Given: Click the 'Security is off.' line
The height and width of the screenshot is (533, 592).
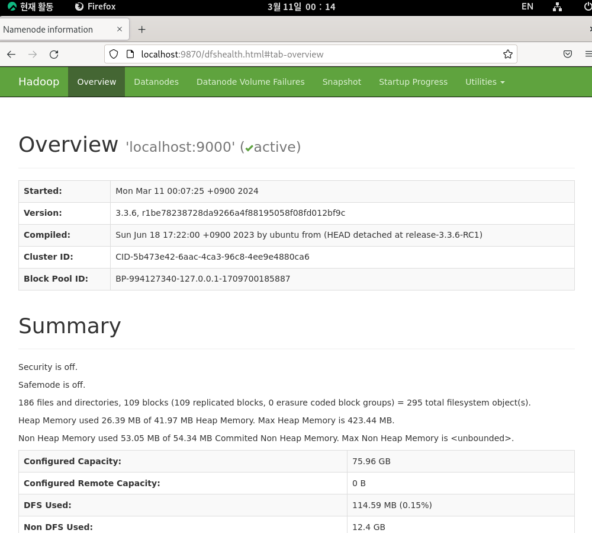Looking at the screenshot, I should point(48,367).
